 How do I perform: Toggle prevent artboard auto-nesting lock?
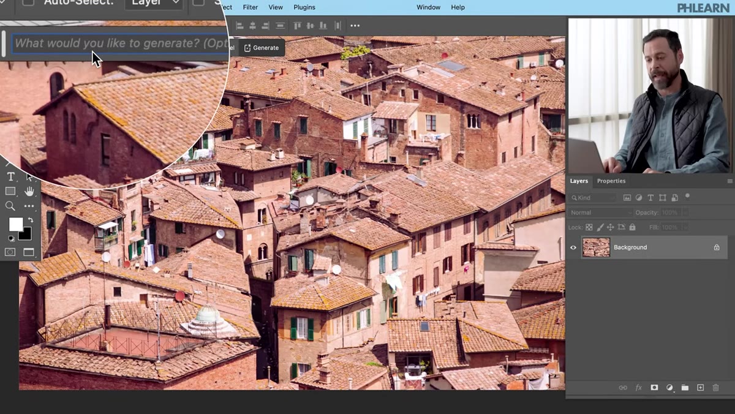(x=622, y=227)
